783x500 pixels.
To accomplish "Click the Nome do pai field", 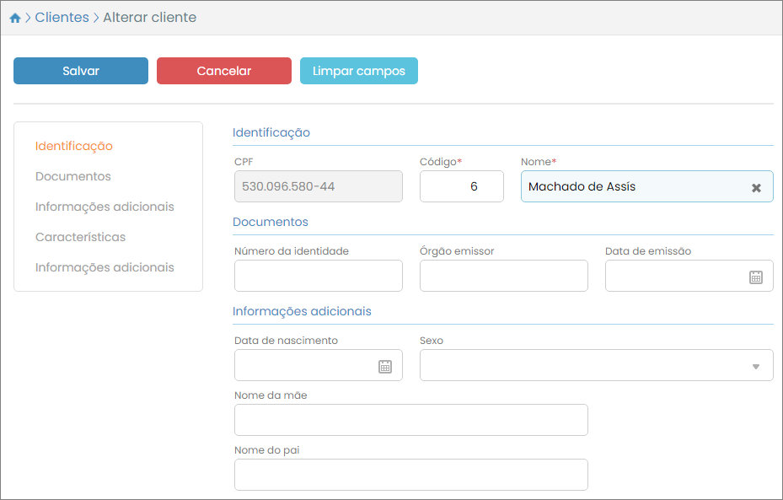I will (410, 475).
